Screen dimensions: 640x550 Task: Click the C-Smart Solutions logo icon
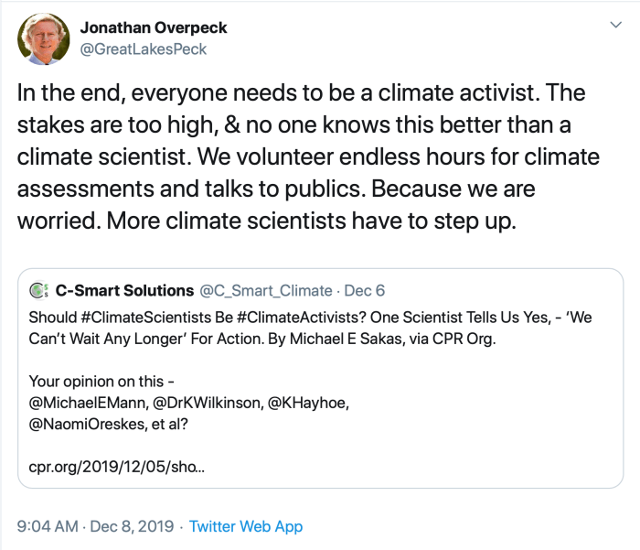tap(38, 290)
